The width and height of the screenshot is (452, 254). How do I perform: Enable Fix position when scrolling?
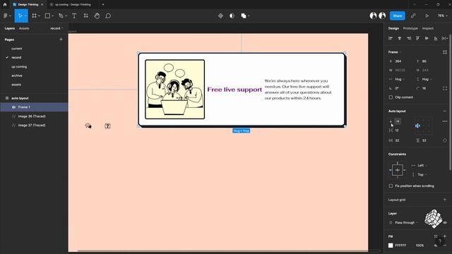391,186
